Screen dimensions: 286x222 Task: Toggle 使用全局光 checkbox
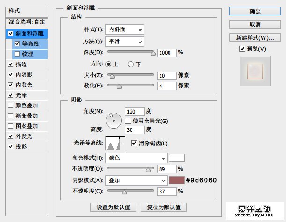(128, 121)
